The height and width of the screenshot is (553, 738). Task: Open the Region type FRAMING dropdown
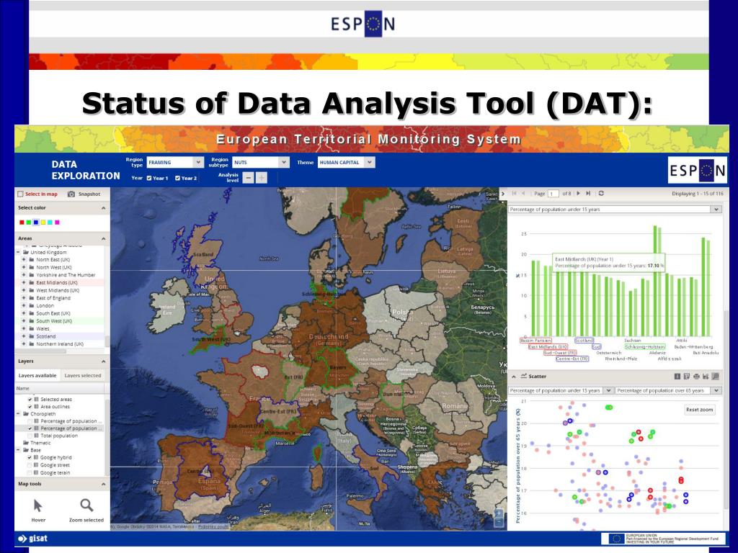(x=175, y=162)
